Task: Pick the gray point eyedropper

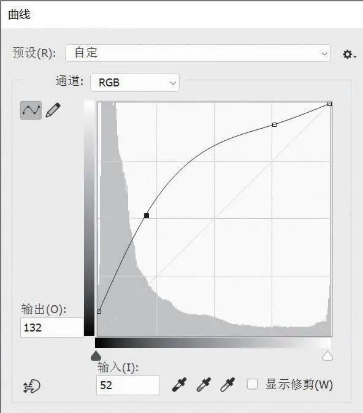Action: pyautogui.click(x=204, y=385)
